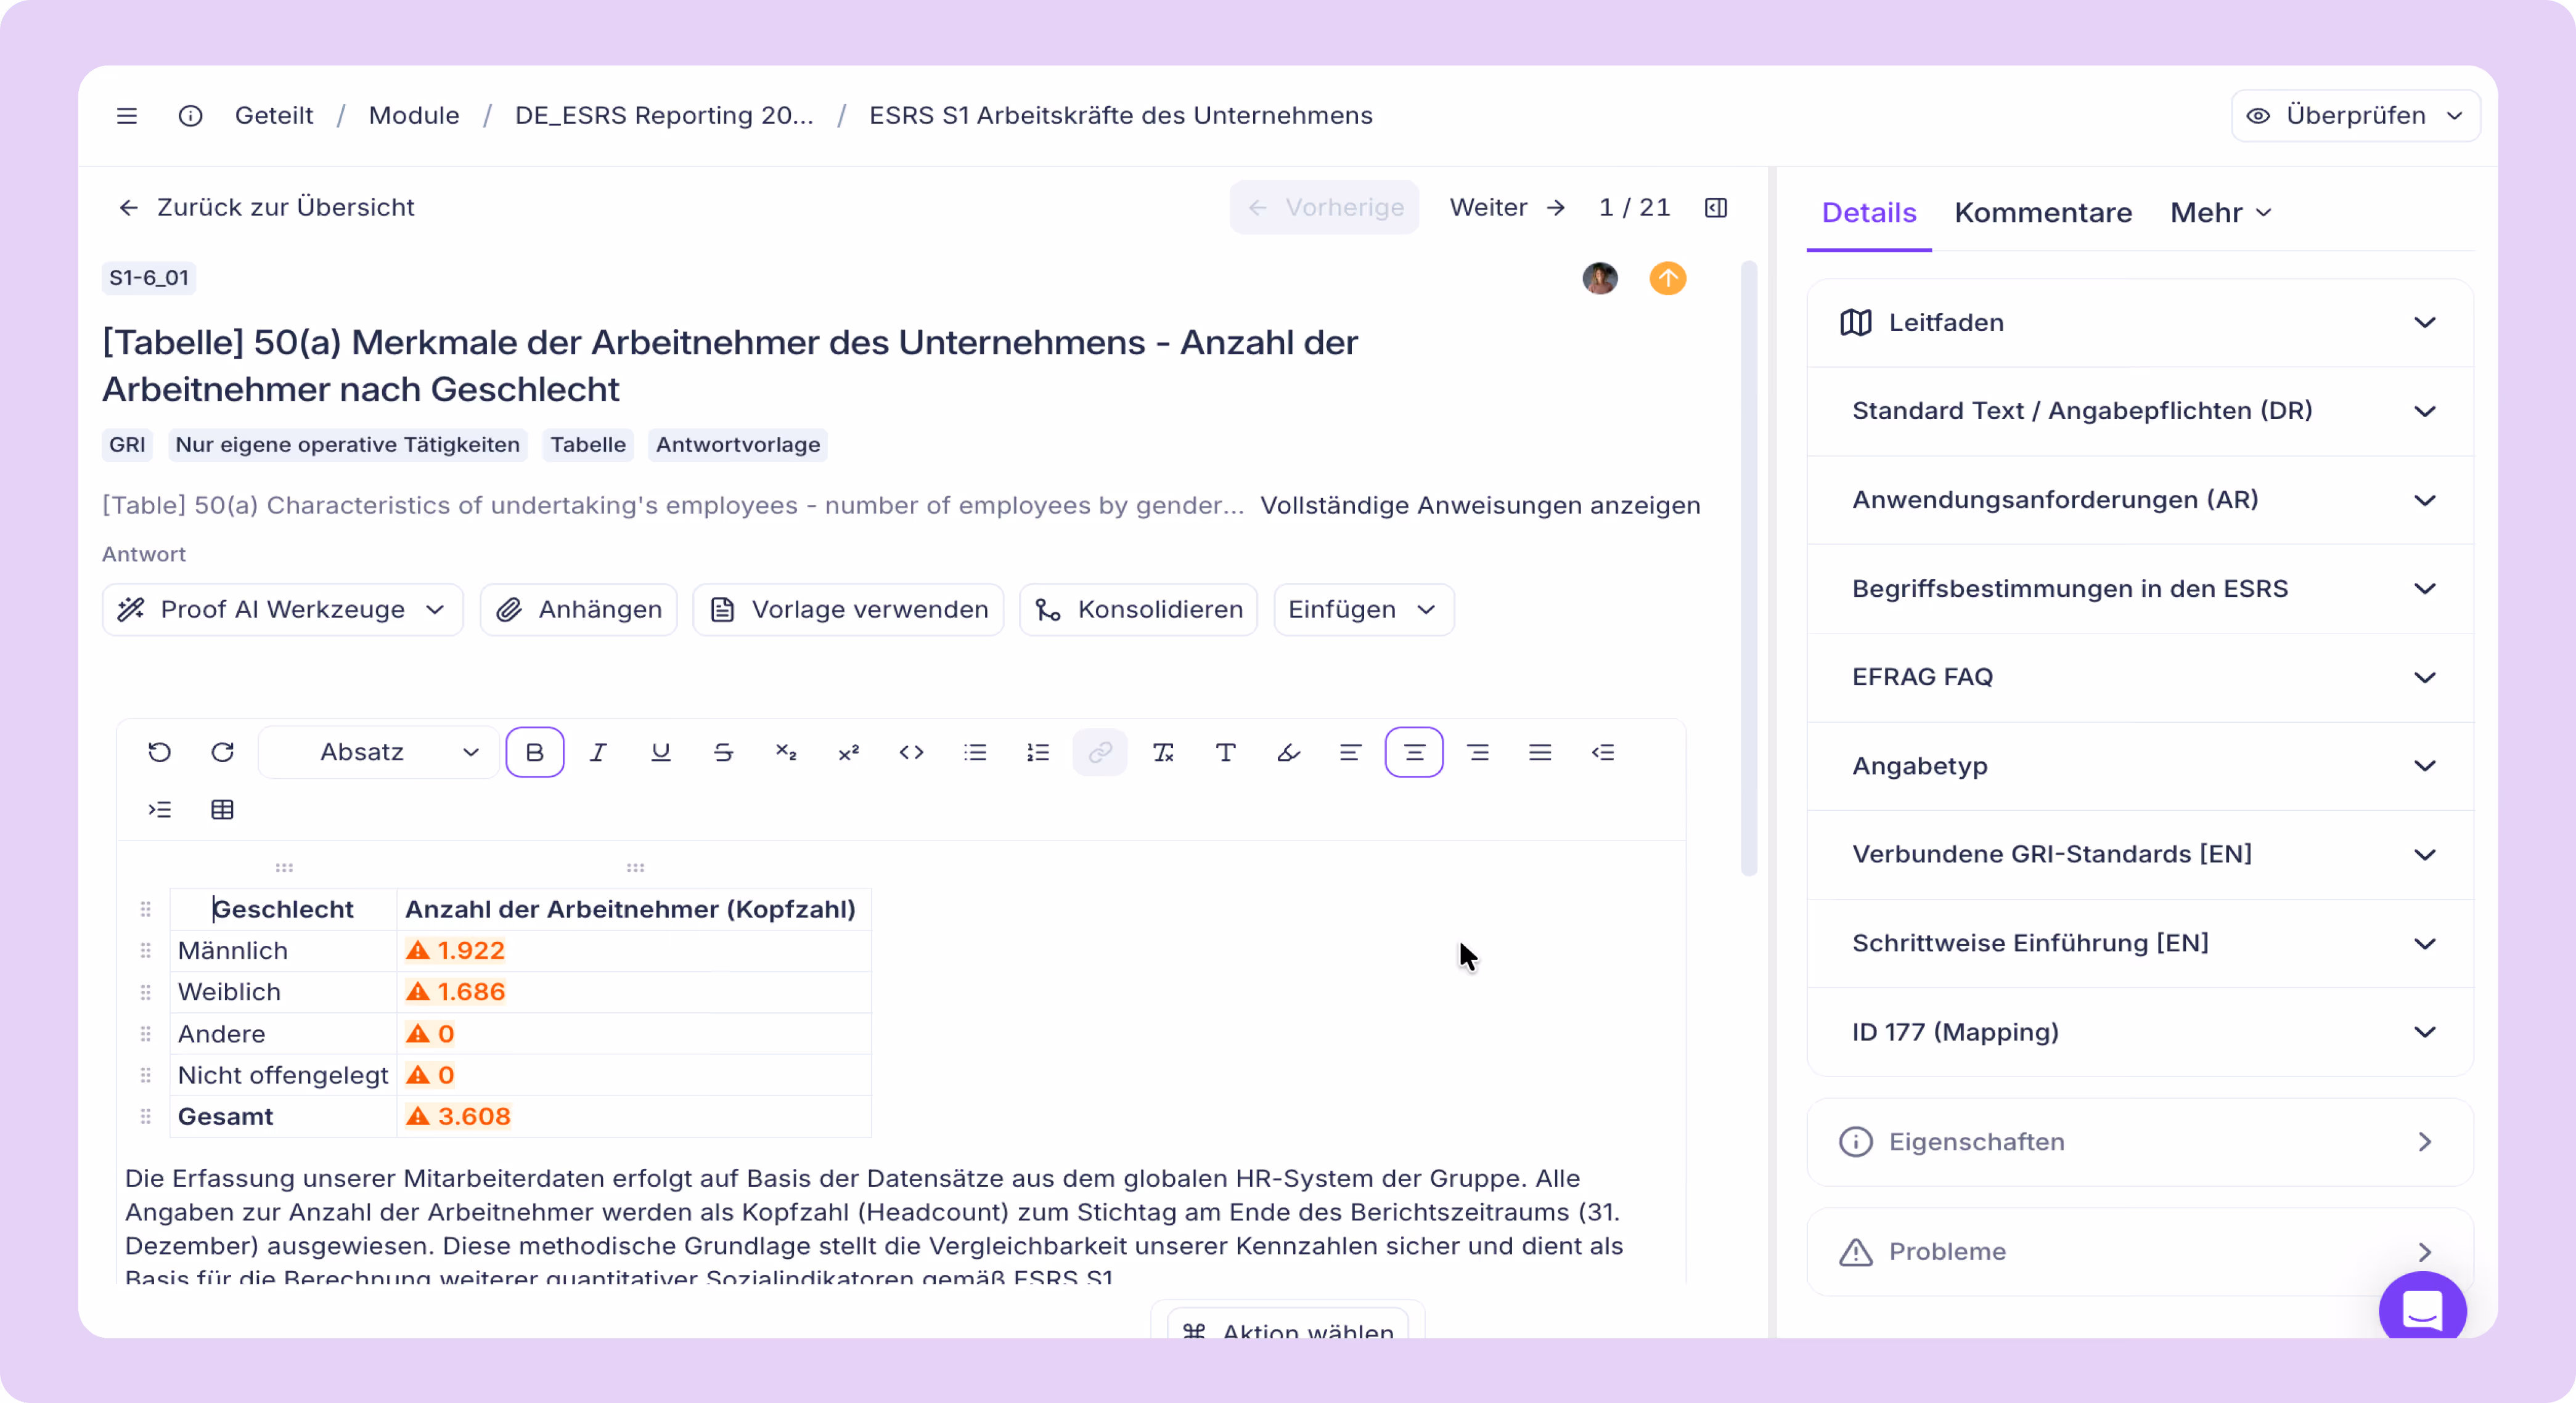Insert a bulleted list
The image size is (2576, 1403).
tap(975, 752)
